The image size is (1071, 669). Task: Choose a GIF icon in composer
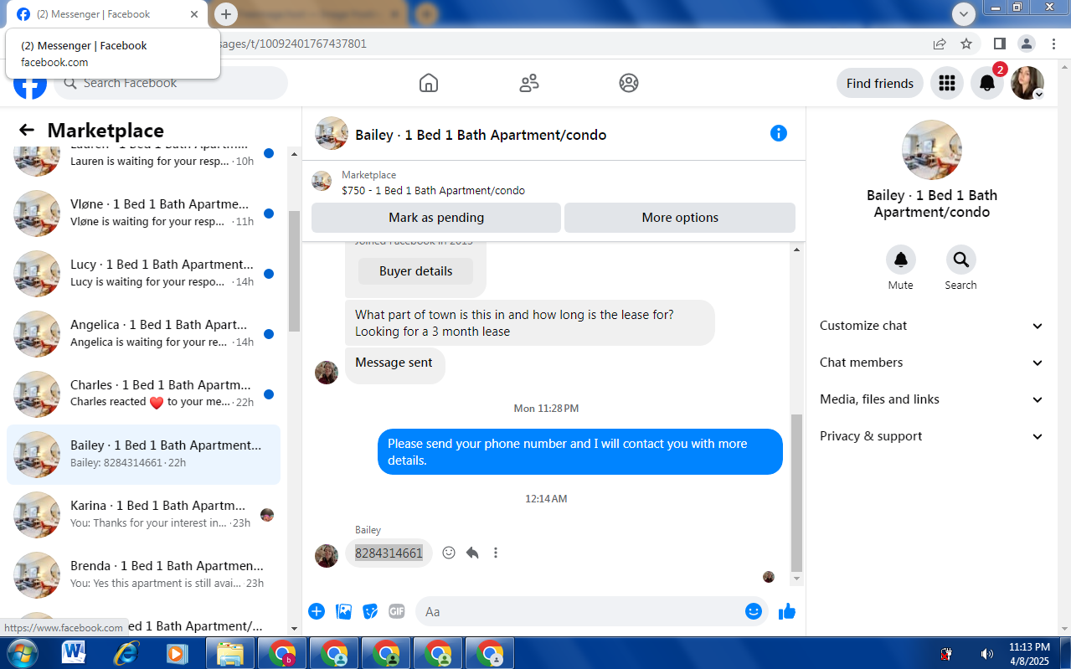[397, 611]
